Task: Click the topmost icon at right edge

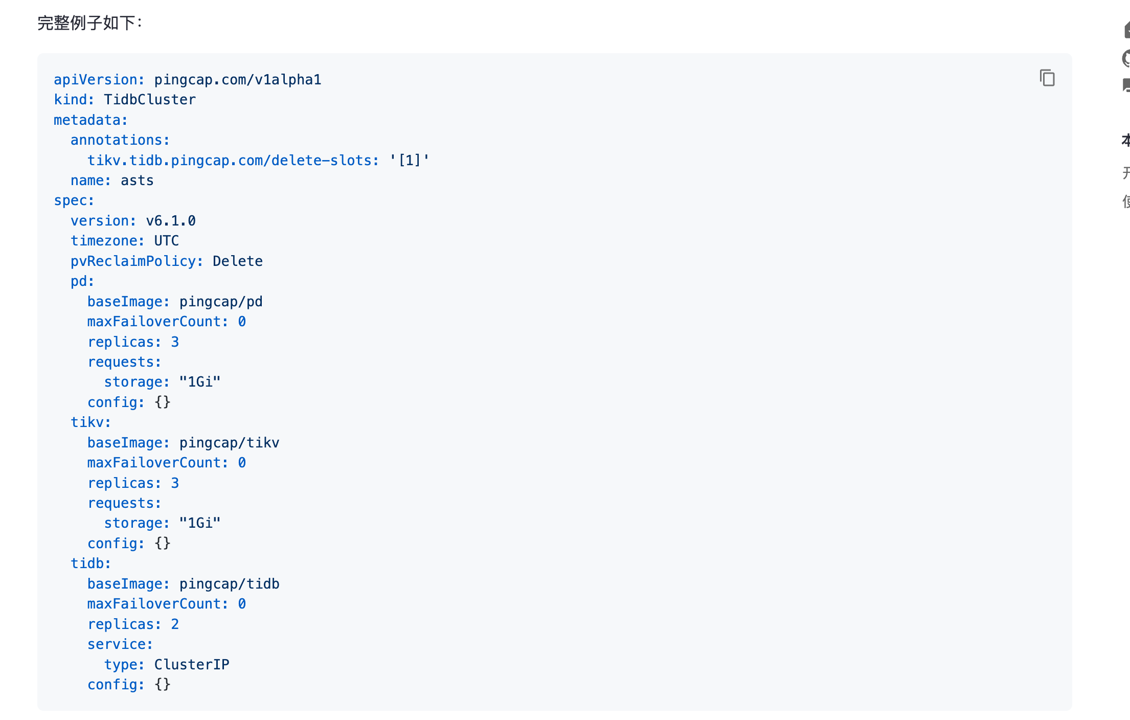Action: (x=1126, y=30)
